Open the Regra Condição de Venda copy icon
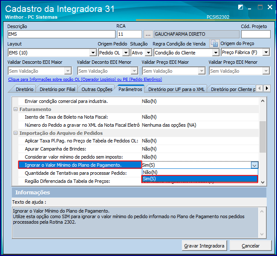 [214, 43]
